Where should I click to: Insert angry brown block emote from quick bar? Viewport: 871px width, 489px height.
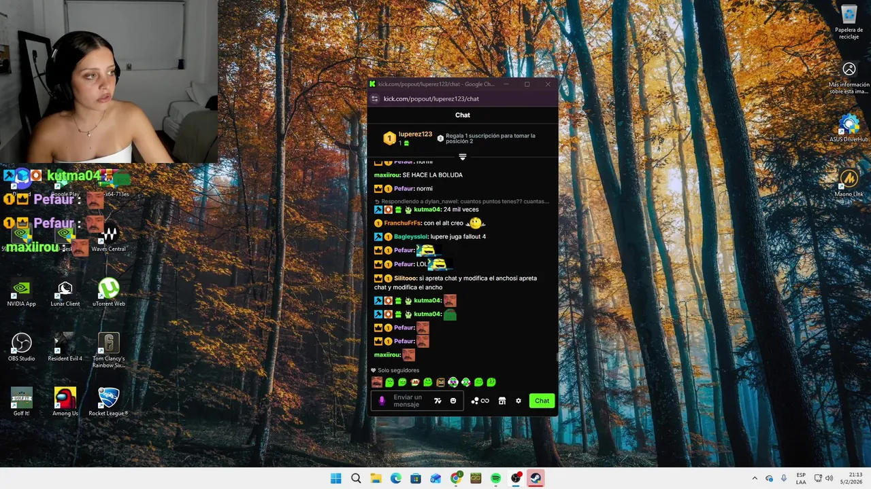(x=440, y=382)
